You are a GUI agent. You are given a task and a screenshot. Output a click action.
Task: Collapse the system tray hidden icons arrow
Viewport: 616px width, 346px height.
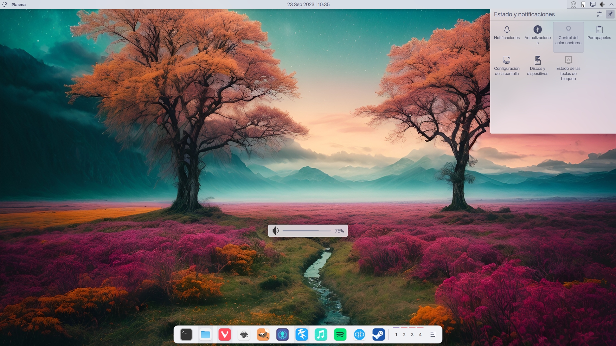[611, 4]
